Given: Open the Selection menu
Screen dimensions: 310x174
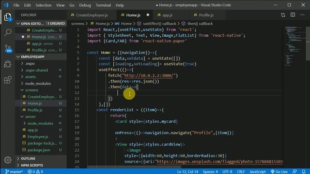Looking at the screenshot, I should coord(43,5).
